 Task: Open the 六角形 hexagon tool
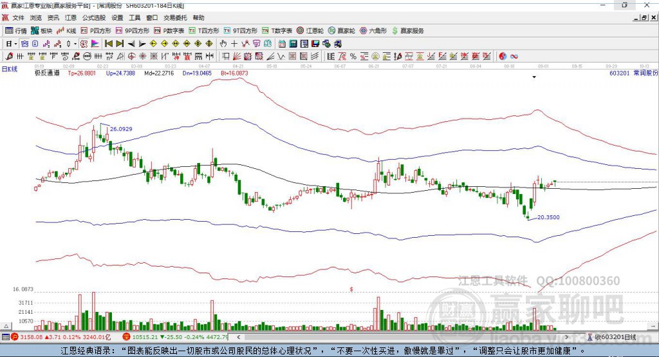pos(373,31)
